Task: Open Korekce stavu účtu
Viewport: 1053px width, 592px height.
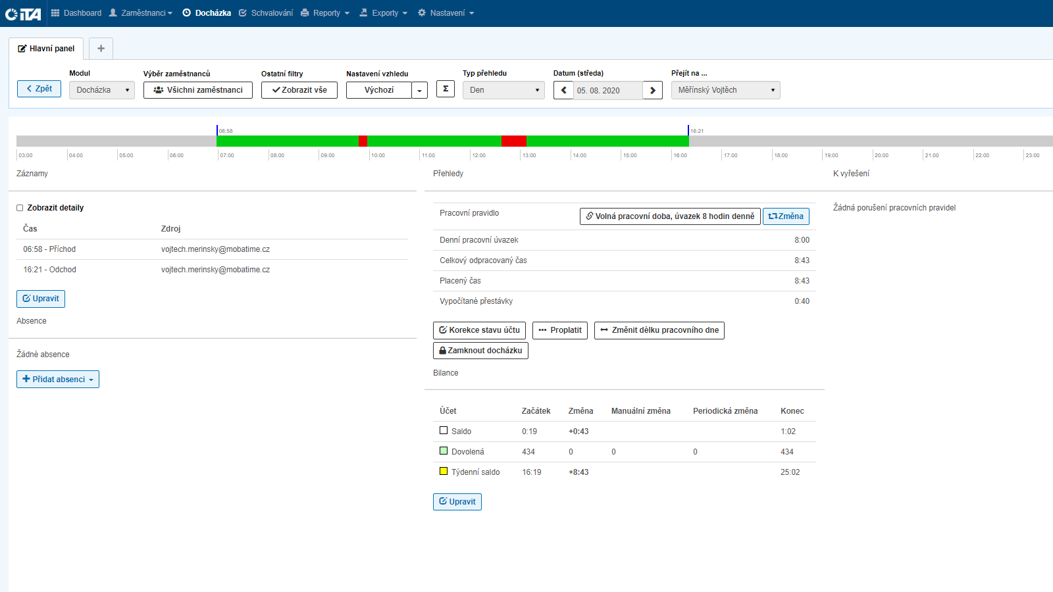Action: pos(479,330)
